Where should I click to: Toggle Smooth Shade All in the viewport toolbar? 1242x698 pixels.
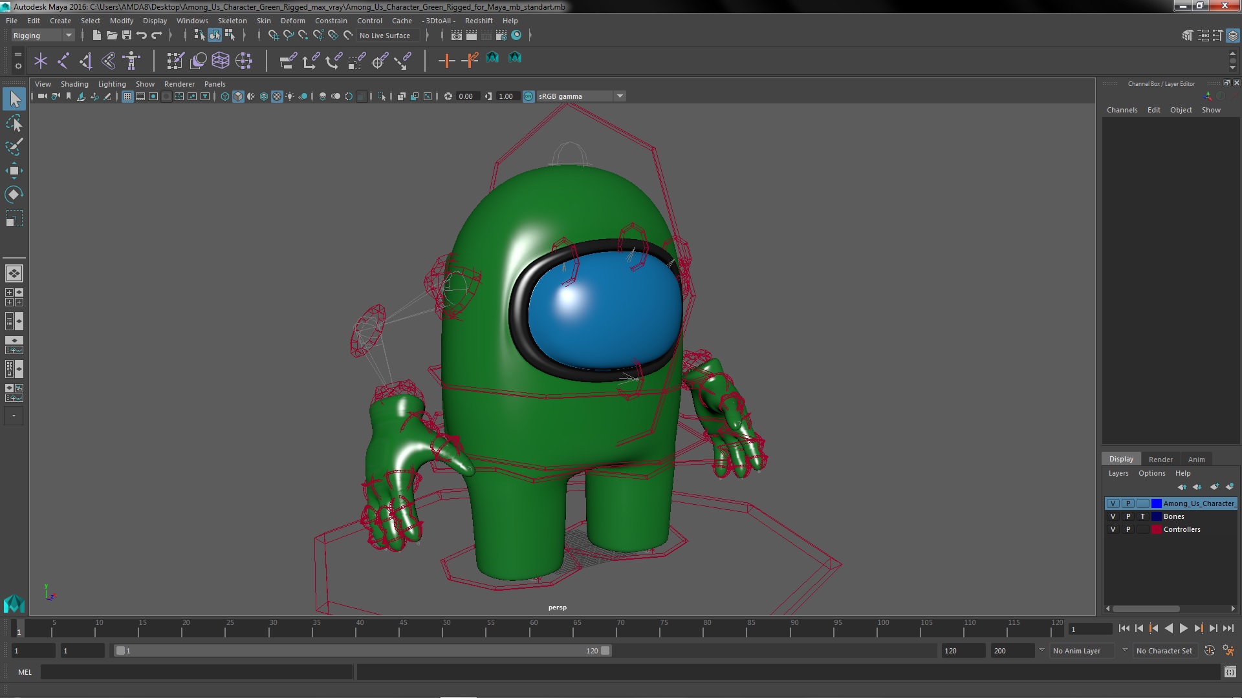(x=238, y=96)
